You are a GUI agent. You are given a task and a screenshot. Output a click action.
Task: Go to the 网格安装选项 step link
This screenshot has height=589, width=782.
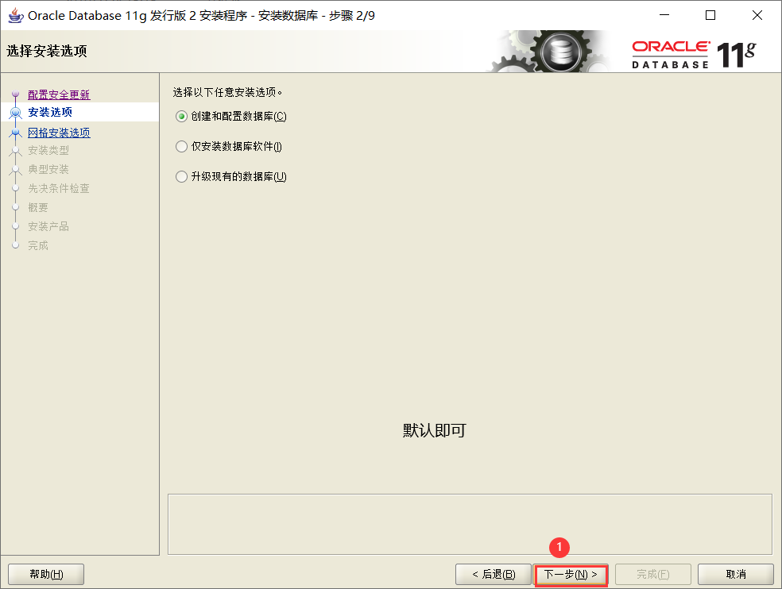59,133
